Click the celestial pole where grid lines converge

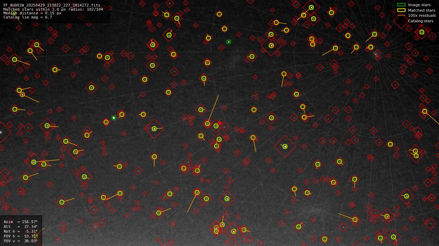coord(376,54)
